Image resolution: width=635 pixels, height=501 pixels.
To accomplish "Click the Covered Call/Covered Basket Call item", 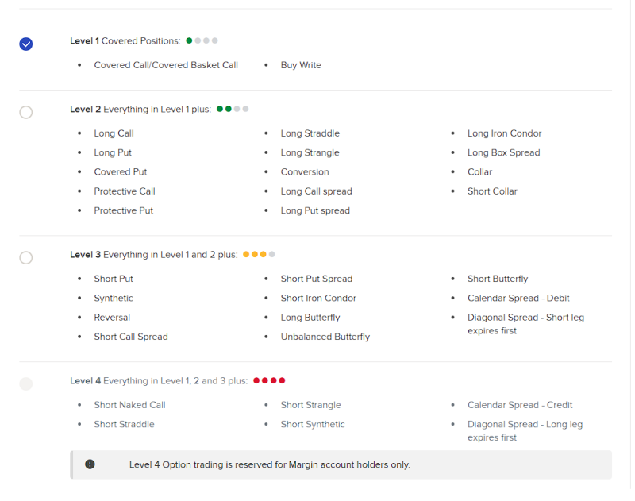I will pos(166,65).
